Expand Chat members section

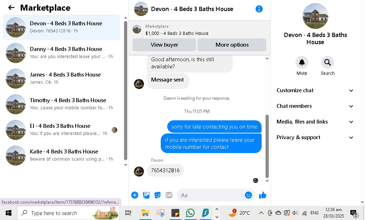(x=315, y=106)
